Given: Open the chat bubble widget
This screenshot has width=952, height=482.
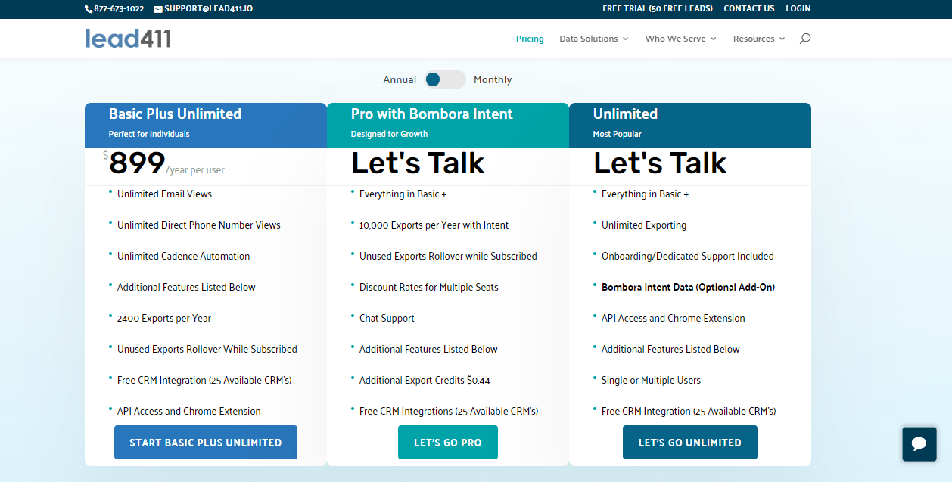Looking at the screenshot, I should [x=919, y=443].
